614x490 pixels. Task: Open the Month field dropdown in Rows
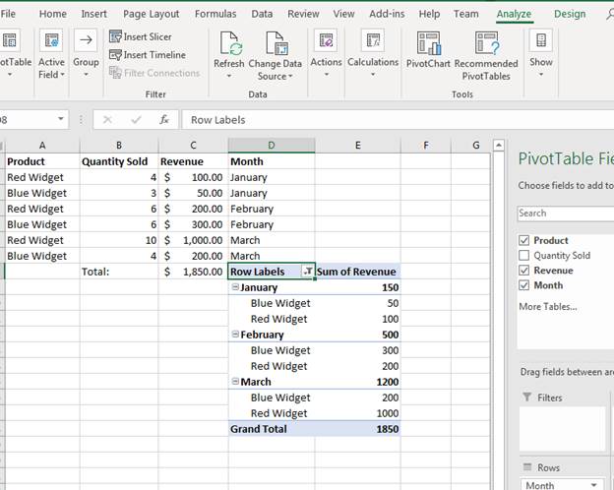[x=593, y=485]
